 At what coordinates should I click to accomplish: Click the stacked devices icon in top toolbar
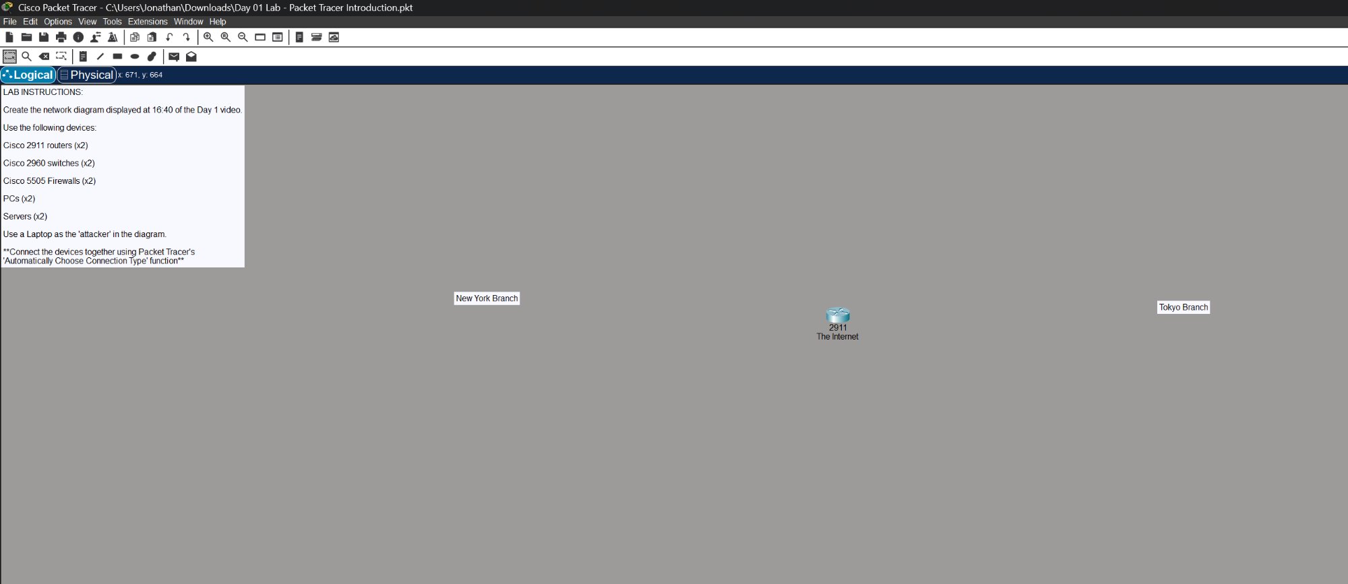[316, 37]
